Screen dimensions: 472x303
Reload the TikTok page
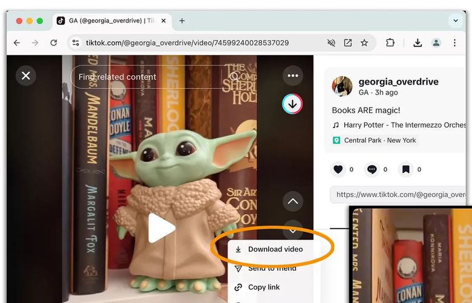coord(54,43)
